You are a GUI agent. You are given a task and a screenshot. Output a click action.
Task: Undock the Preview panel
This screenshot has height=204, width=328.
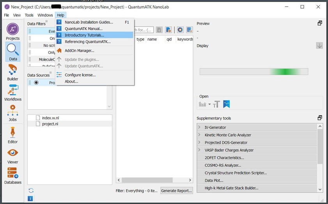click(x=320, y=23)
